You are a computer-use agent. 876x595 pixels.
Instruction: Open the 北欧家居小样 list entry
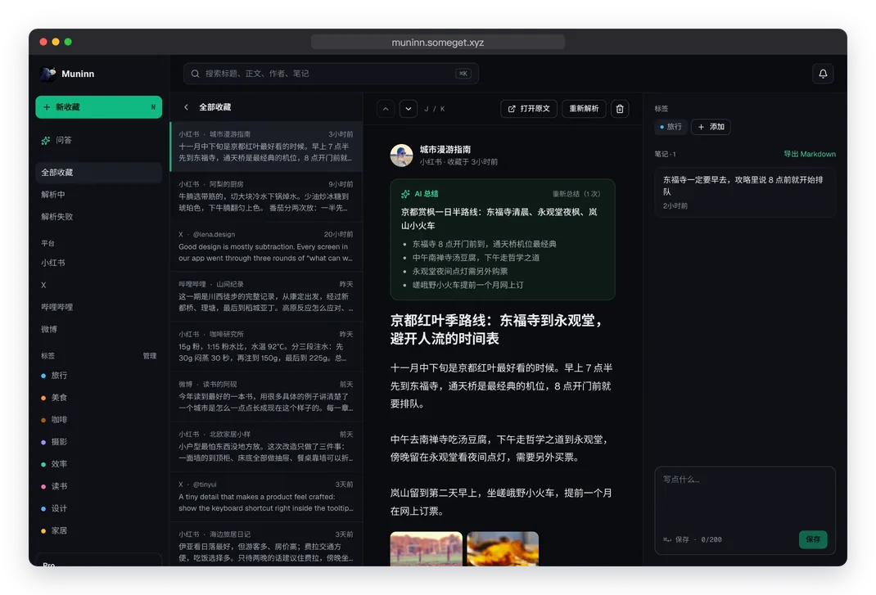(267, 446)
